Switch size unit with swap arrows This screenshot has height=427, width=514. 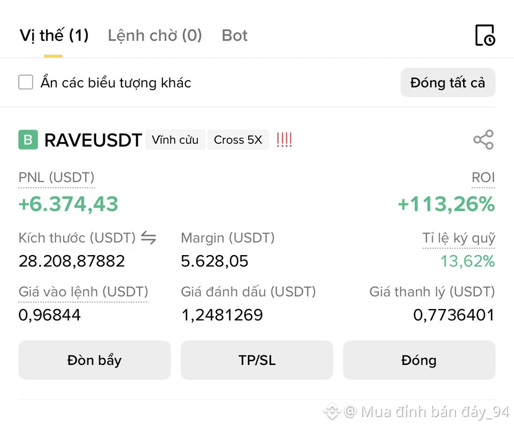pyautogui.click(x=149, y=238)
